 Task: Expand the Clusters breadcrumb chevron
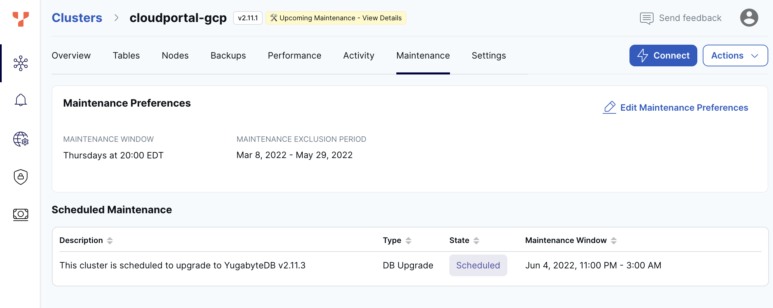pyautogui.click(x=117, y=18)
